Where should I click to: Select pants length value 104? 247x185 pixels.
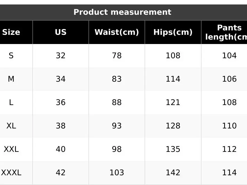[x=229, y=56]
